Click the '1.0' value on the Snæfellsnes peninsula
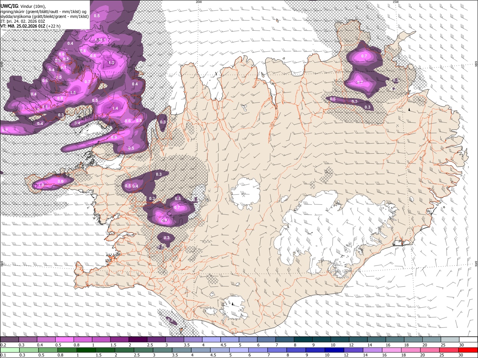Screen dimensions: 478x358 click(x=41, y=185)
